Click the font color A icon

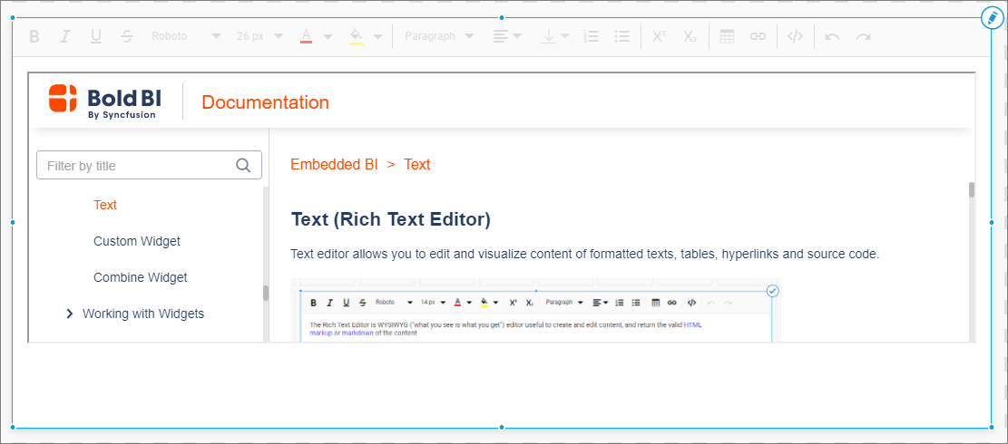pos(307,36)
